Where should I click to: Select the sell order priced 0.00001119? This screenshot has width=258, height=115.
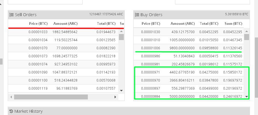point(63,88)
